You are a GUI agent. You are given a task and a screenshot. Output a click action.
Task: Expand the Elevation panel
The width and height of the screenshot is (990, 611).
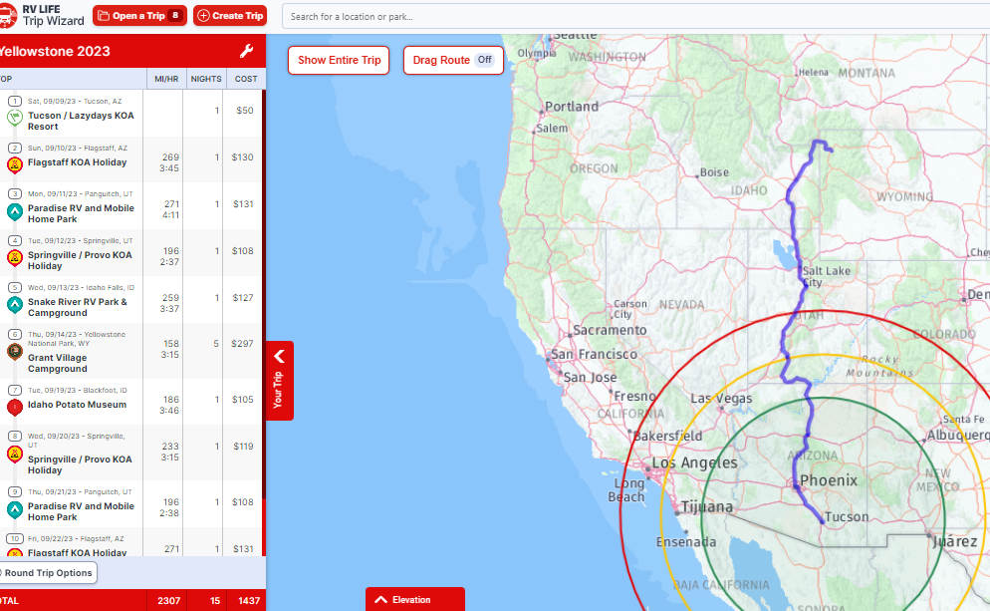coord(414,599)
